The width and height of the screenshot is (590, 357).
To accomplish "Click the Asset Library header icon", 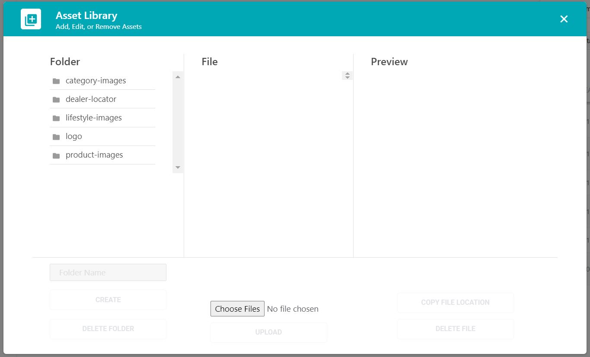I will (x=31, y=19).
